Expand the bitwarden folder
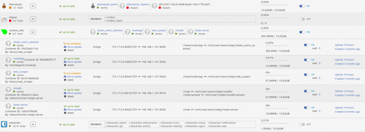Screen dimensions: 365x132 click(33, 125)
